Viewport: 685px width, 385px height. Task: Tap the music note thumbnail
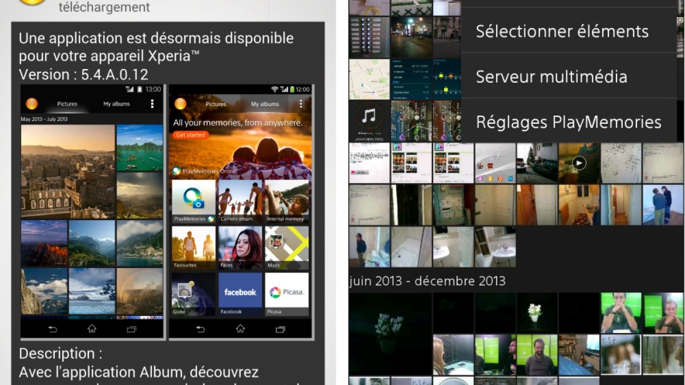click(369, 120)
